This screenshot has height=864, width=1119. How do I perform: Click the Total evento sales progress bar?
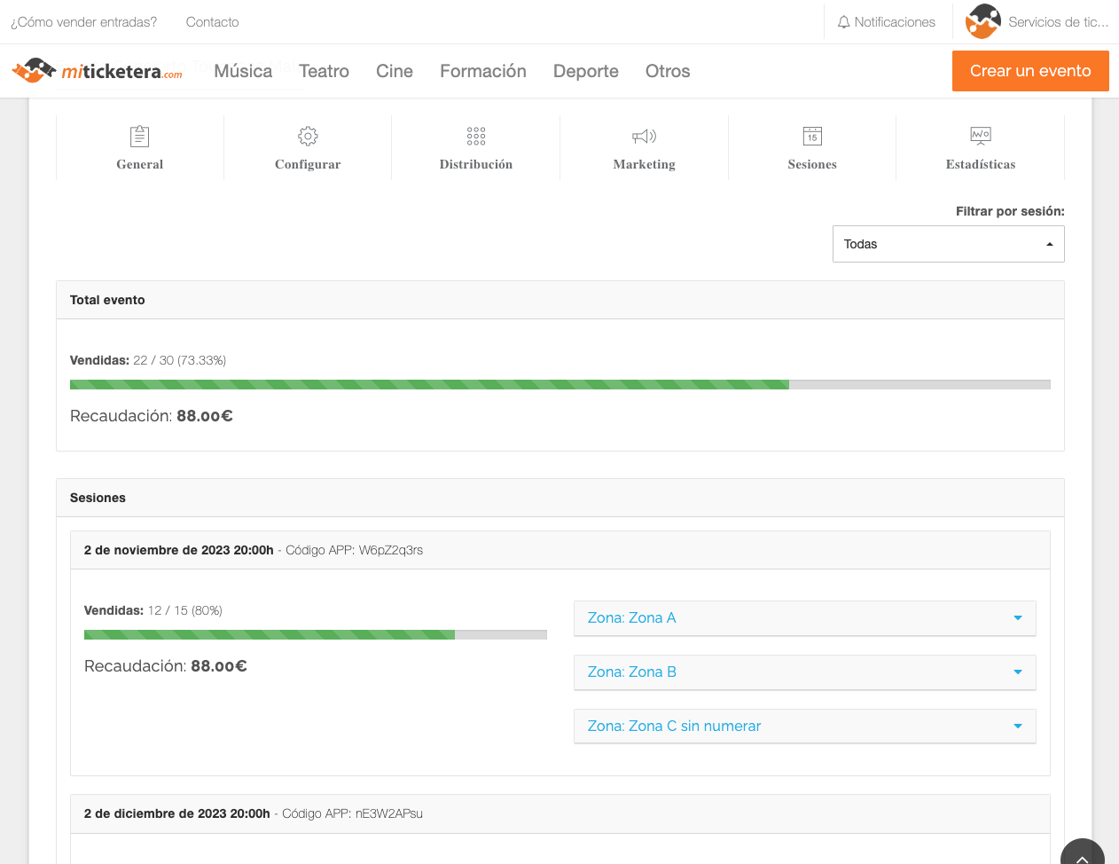(559, 385)
